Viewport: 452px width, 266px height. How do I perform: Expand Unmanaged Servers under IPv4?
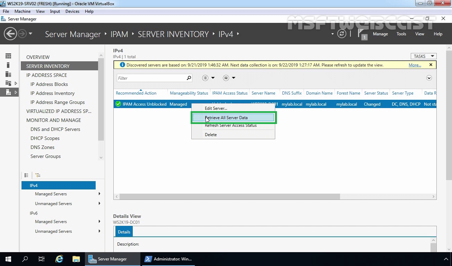click(99, 203)
